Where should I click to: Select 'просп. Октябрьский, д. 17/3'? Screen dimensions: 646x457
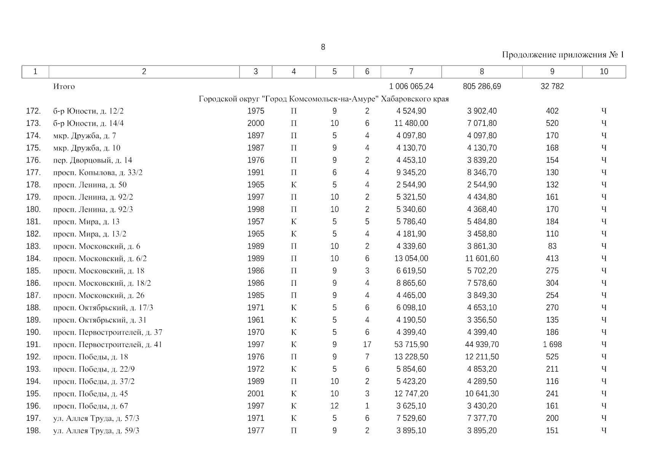point(103,308)
